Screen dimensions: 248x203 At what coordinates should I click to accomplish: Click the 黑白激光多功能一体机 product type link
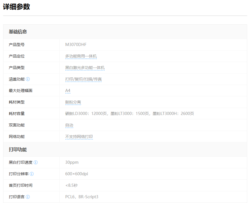pos(85,68)
